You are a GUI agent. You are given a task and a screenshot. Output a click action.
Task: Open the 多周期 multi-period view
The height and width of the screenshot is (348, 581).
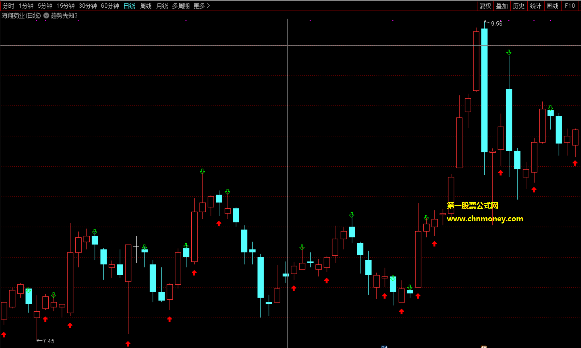click(181, 6)
